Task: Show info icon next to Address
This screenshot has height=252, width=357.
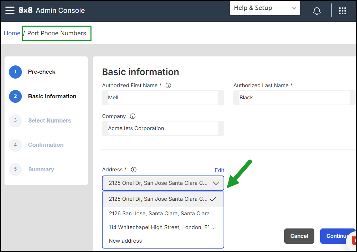Action: coord(134,169)
